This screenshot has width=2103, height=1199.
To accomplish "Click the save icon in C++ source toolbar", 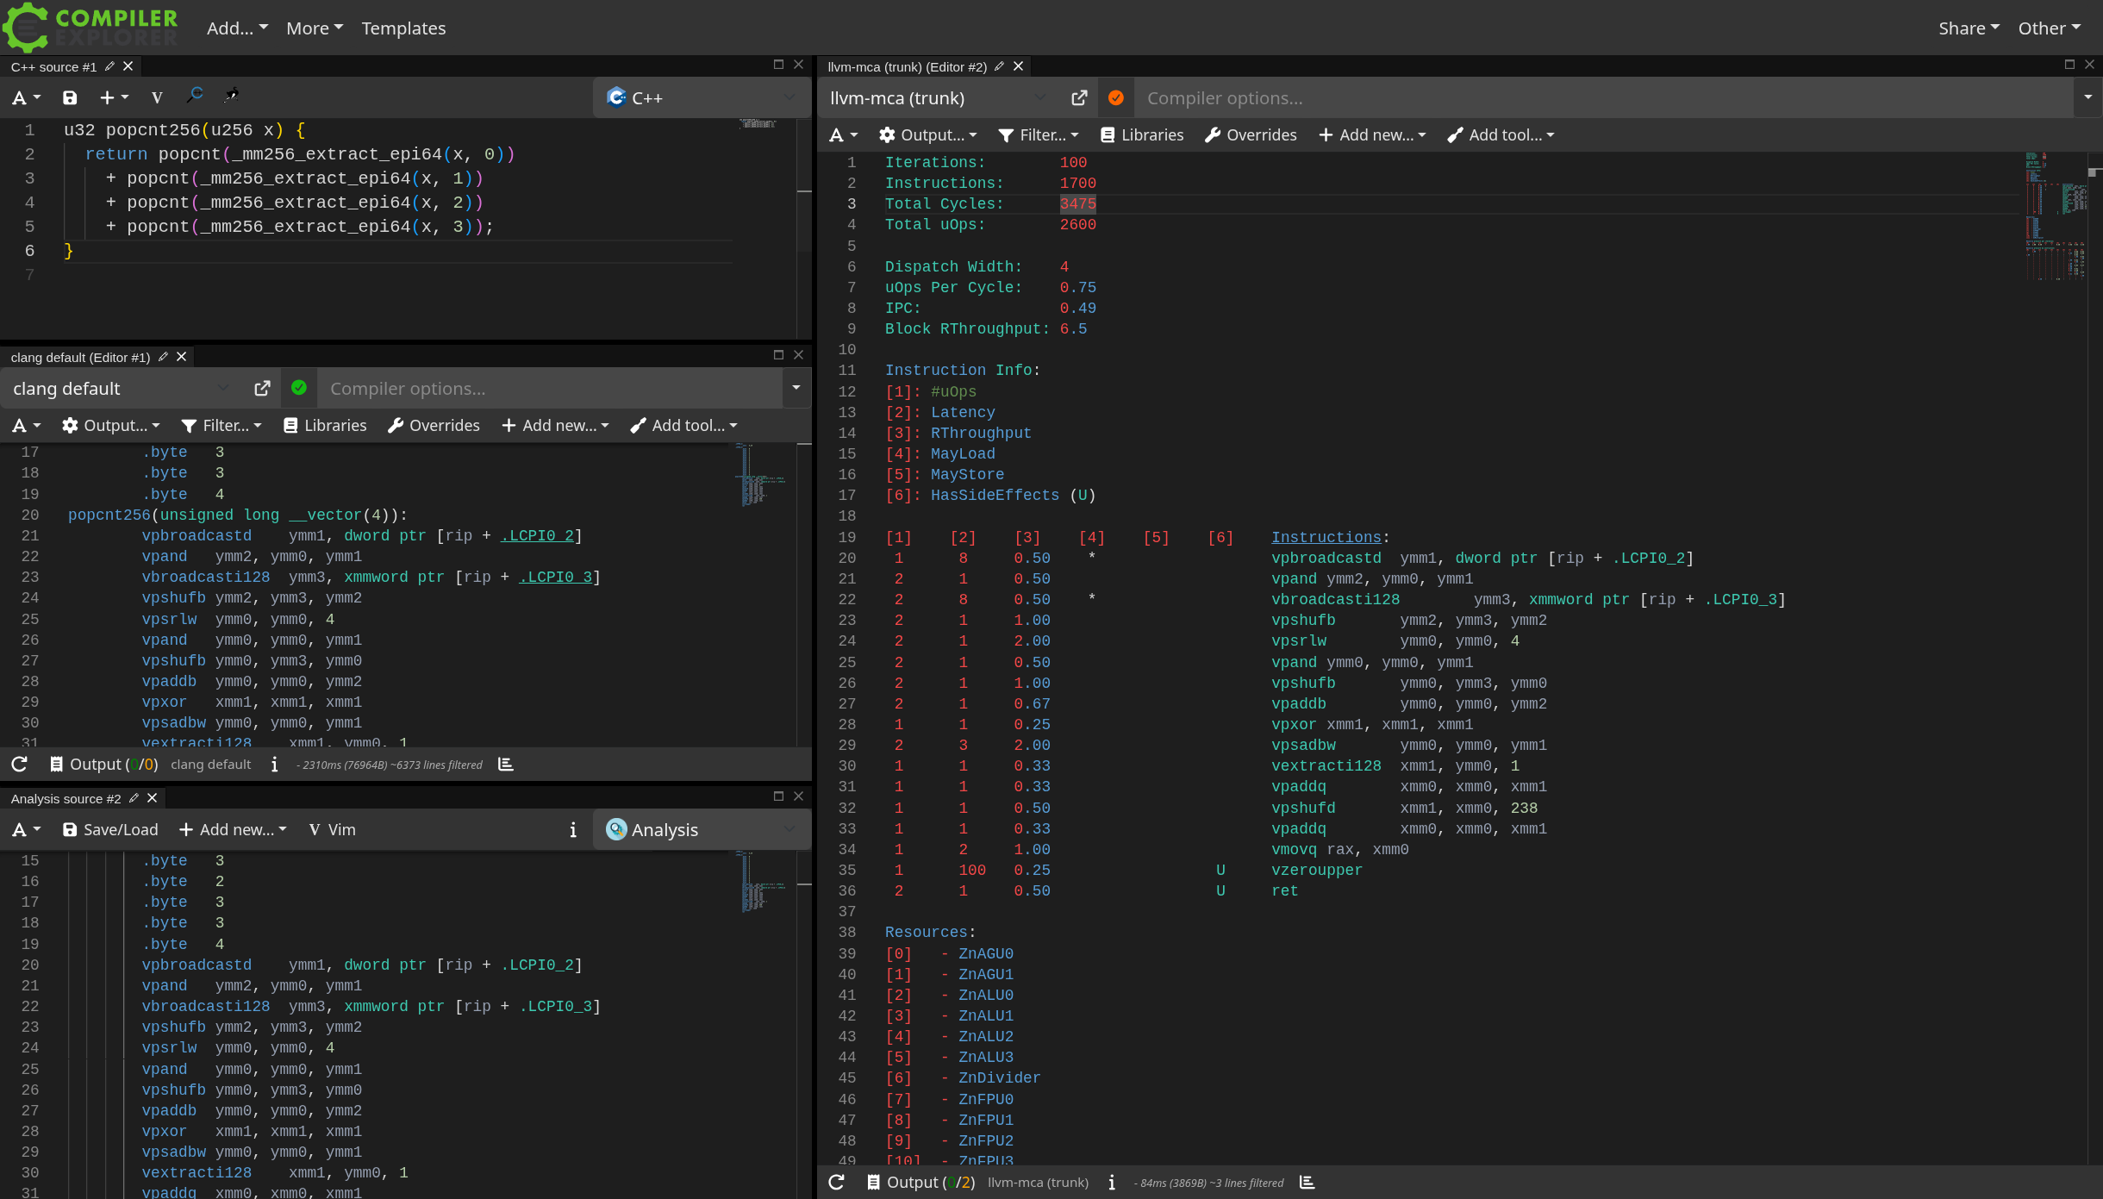I will click(x=70, y=98).
